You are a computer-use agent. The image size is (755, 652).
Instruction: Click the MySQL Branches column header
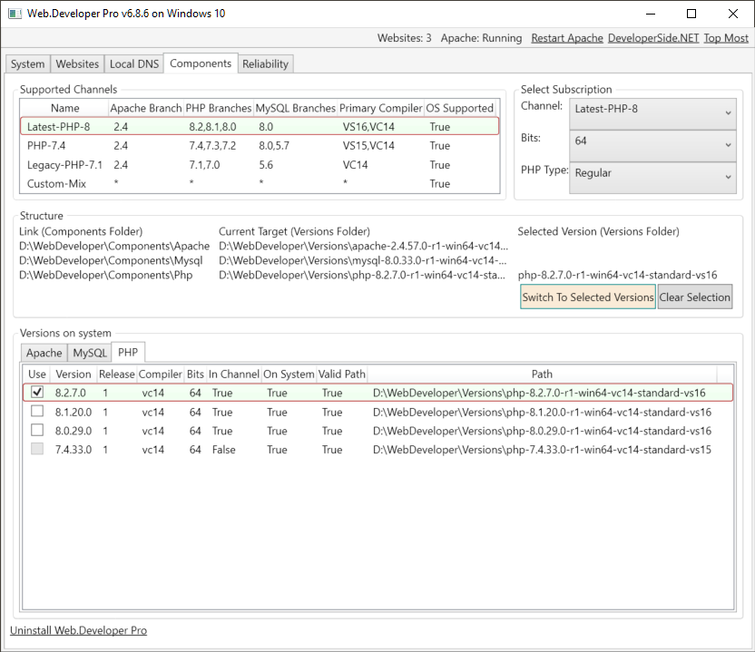295,108
